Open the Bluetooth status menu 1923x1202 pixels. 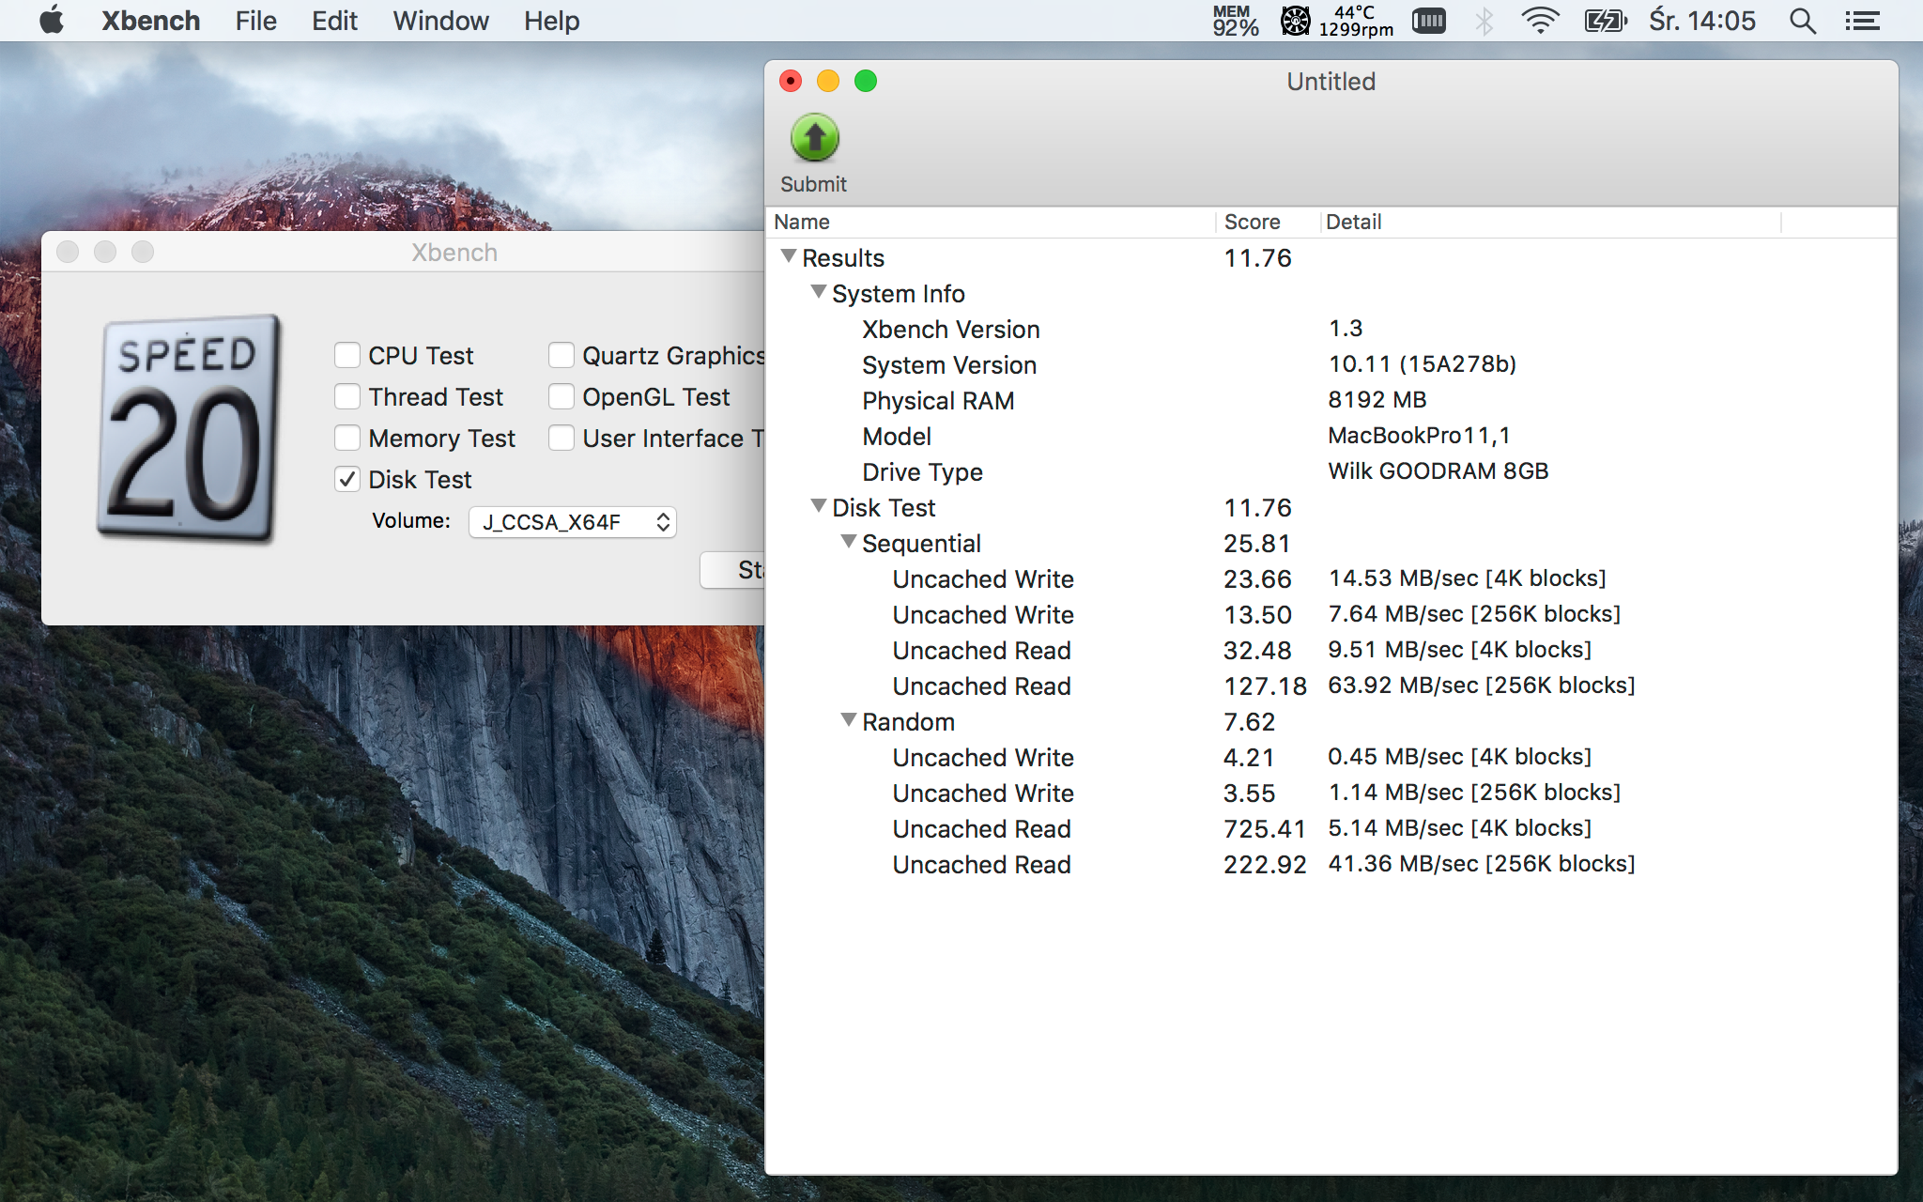coord(1485,21)
